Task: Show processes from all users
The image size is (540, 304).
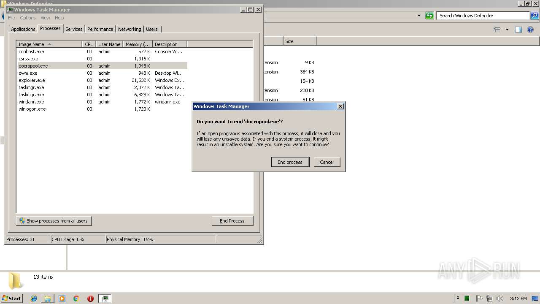Action: coord(54,221)
